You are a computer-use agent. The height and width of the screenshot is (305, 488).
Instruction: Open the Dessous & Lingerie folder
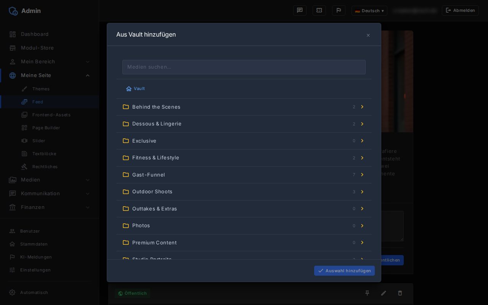point(244,124)
